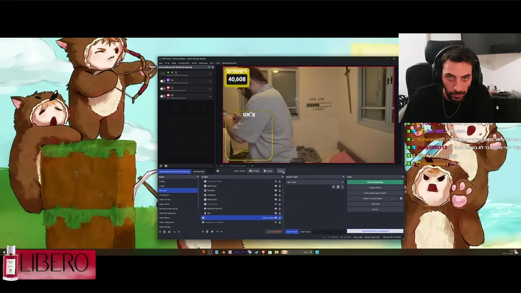Close the StreamElements Multi-Streaming dock
The image size is (521, 293).
(212, 67)
